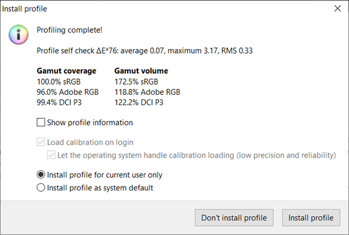349x235 pixels.
Task: Click the 118.8% Adobe RGB volume value
Action: point(147,92)
